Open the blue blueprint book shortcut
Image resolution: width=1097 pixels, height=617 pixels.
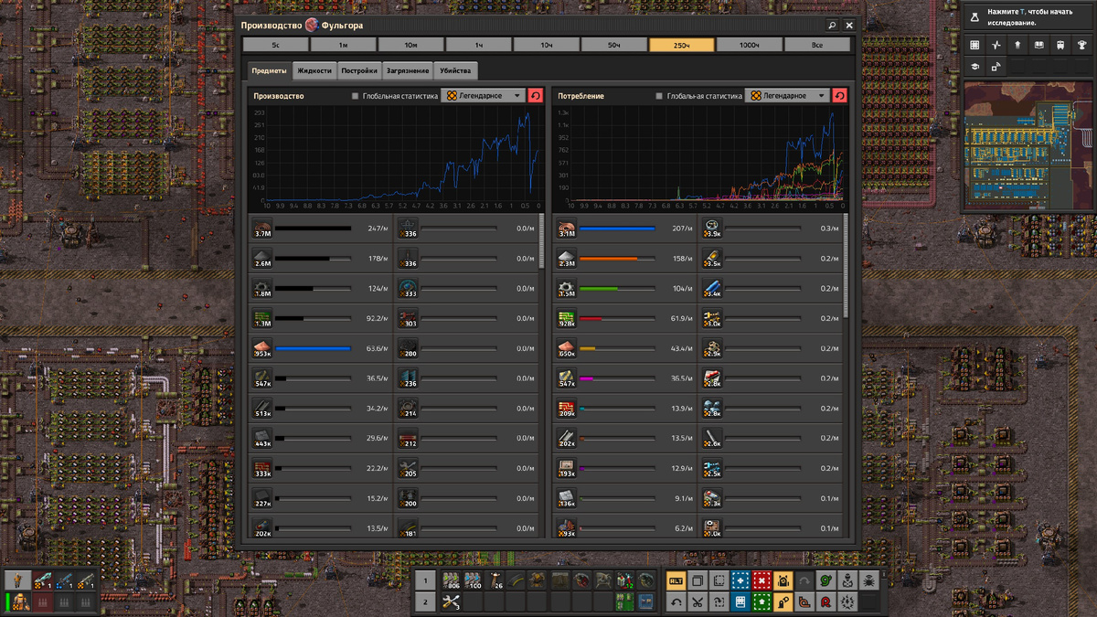740,602
